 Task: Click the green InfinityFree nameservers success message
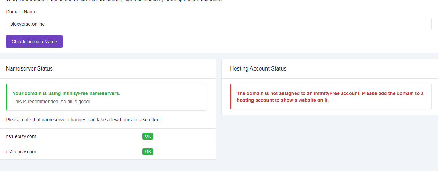tap(66, 93)
